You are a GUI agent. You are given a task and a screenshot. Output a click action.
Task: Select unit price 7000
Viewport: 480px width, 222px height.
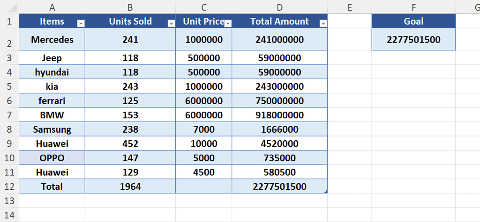(x=203, y=129)
